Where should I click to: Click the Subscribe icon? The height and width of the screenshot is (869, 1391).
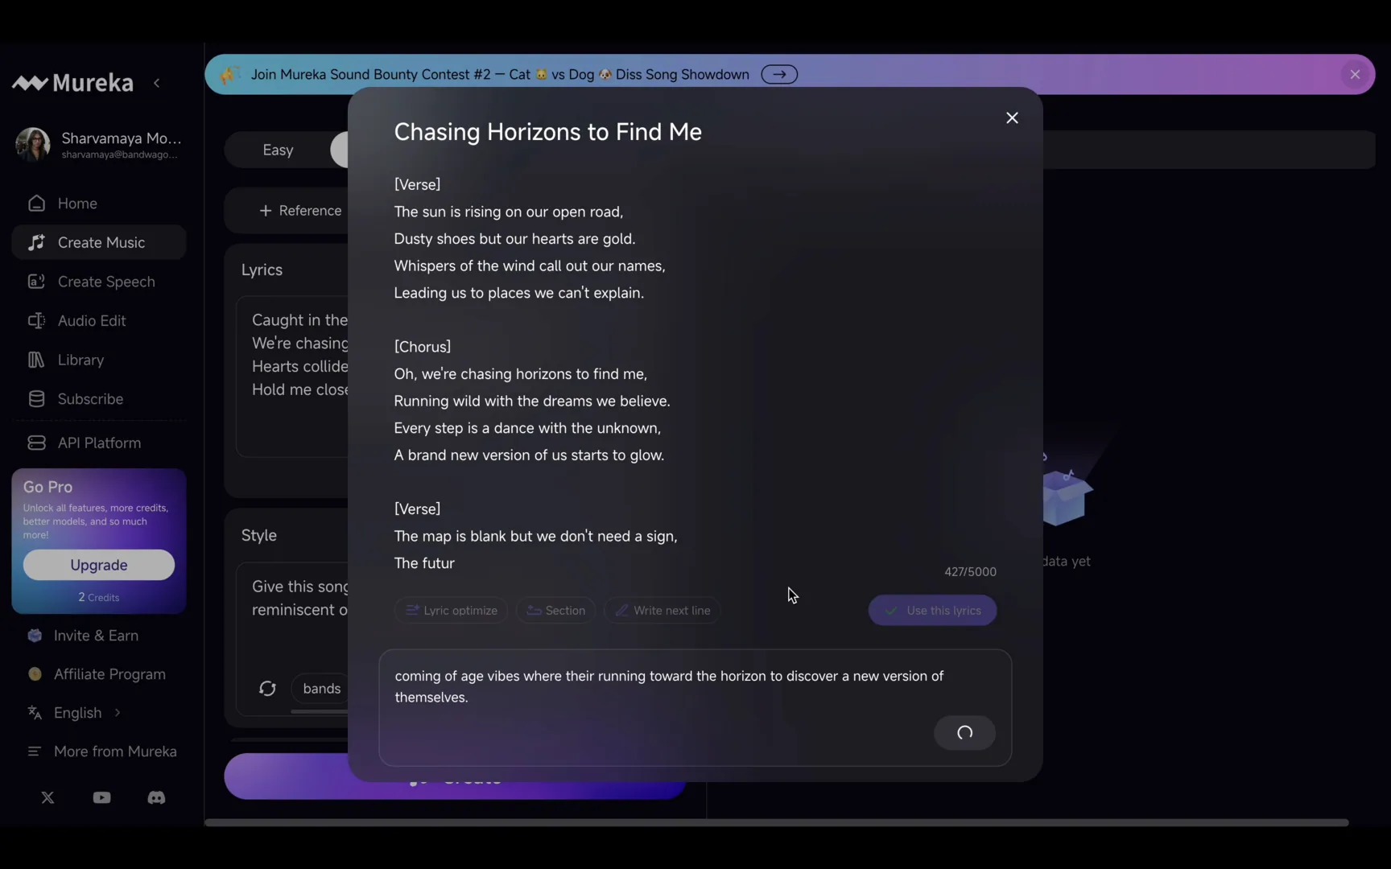click(36, 399)
